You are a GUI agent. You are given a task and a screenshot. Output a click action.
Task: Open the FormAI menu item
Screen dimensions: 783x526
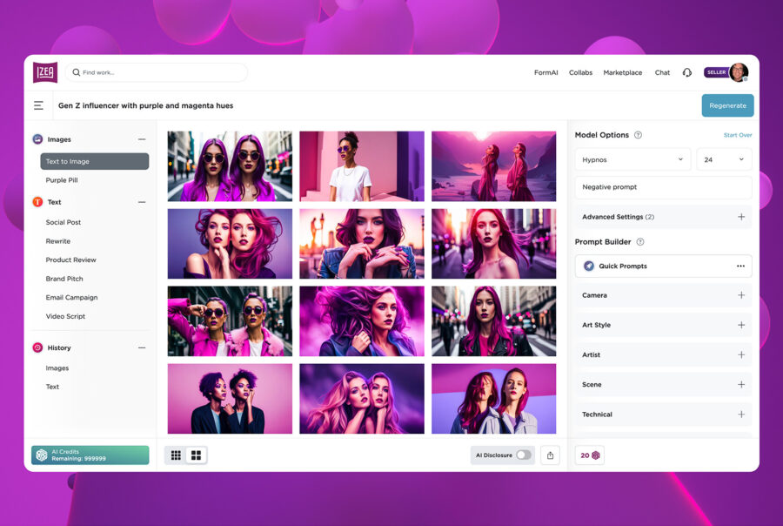pos(545,72)
